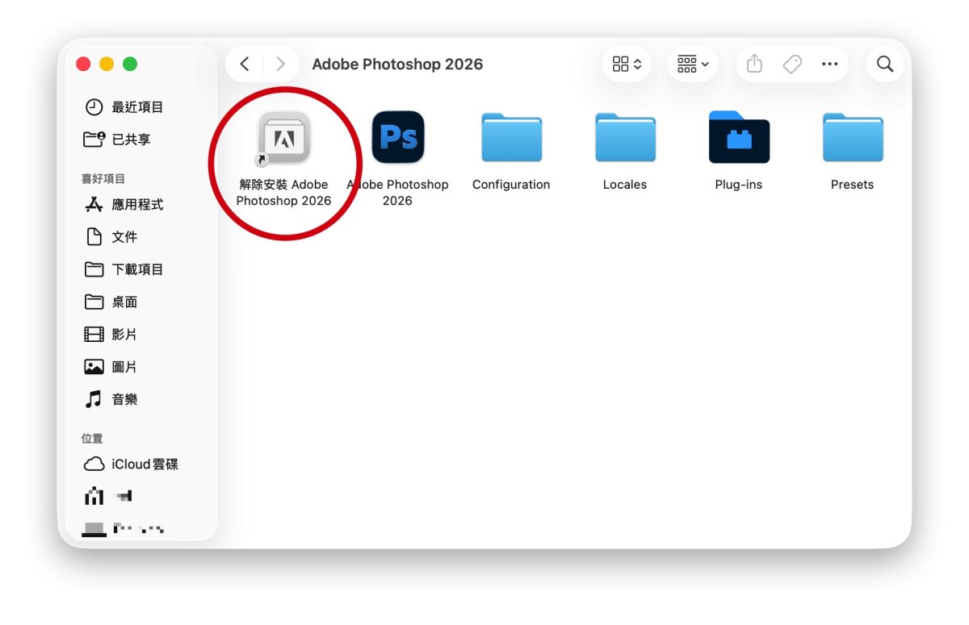The height and width of the screenshot is (625, 969).
Task: Open the Plug-ins folder
Action: (x=739, y=137)
